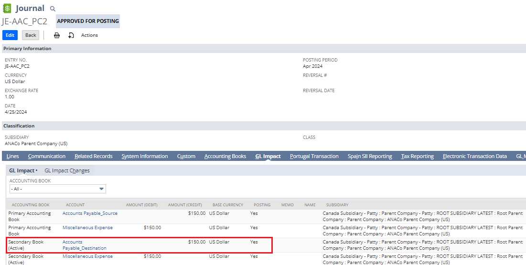Image resolution: width=526 pixels, height=265 pixels.
Task: Click the Amount (Credit) column header
Action: click(x=185, y=205)
